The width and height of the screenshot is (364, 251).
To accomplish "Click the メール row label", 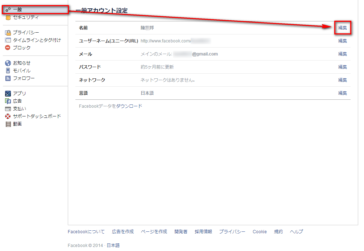I will click(x=86, y=54).
